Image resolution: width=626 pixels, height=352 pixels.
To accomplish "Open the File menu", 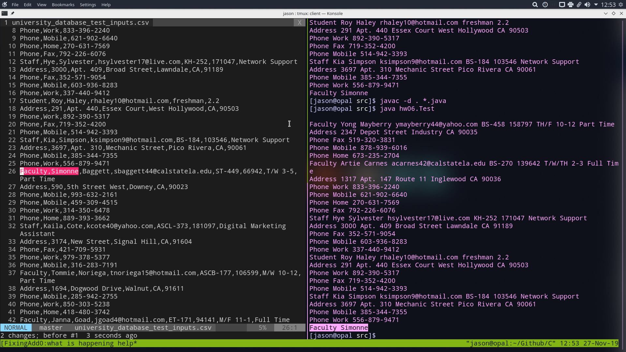I will point(15,5).
